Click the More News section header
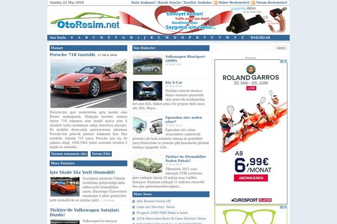Viewport: 337px width, 224px height. (171, 194)
